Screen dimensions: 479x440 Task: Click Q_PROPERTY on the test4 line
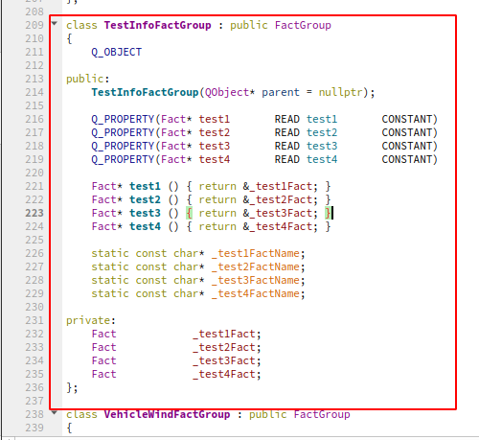123,159
